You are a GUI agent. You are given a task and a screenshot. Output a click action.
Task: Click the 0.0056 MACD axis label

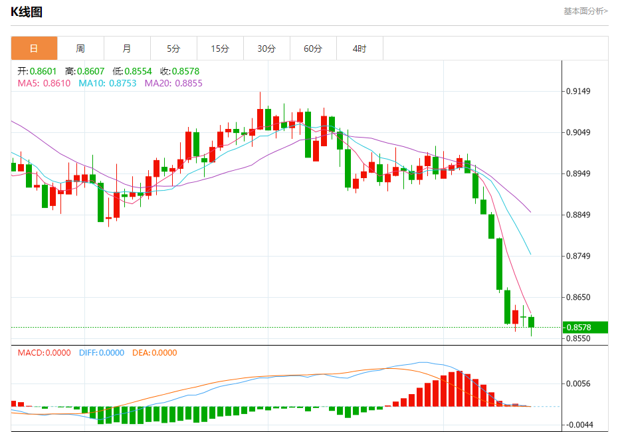(x=578, y=383)
